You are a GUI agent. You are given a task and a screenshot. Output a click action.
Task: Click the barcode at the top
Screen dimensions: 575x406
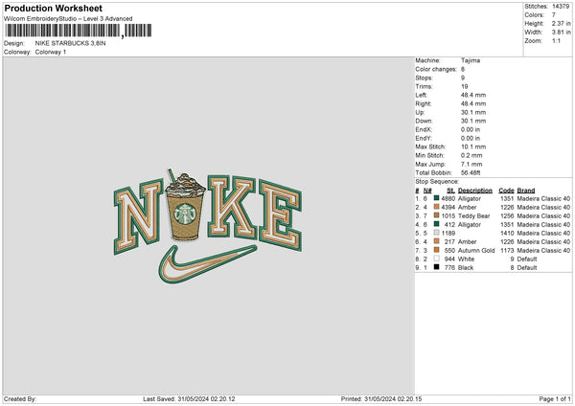tap(79, 31)
